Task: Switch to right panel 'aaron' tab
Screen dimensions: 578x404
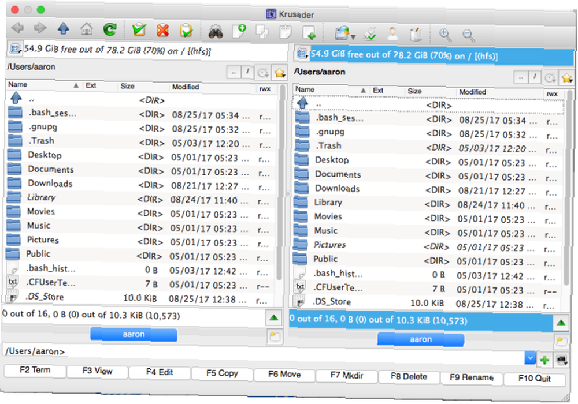Action: click(421, 339)
